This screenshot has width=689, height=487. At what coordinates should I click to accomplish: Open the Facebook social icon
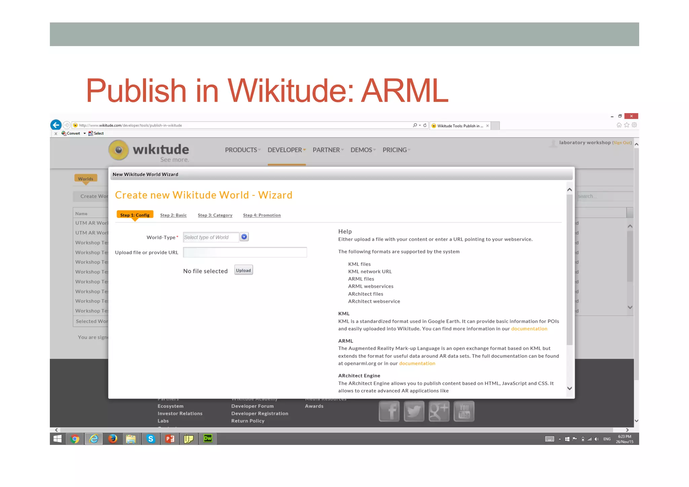pyautogui.click(x=389, y=411)
